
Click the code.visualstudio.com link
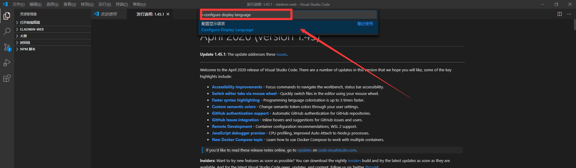(x=337, y=150)
